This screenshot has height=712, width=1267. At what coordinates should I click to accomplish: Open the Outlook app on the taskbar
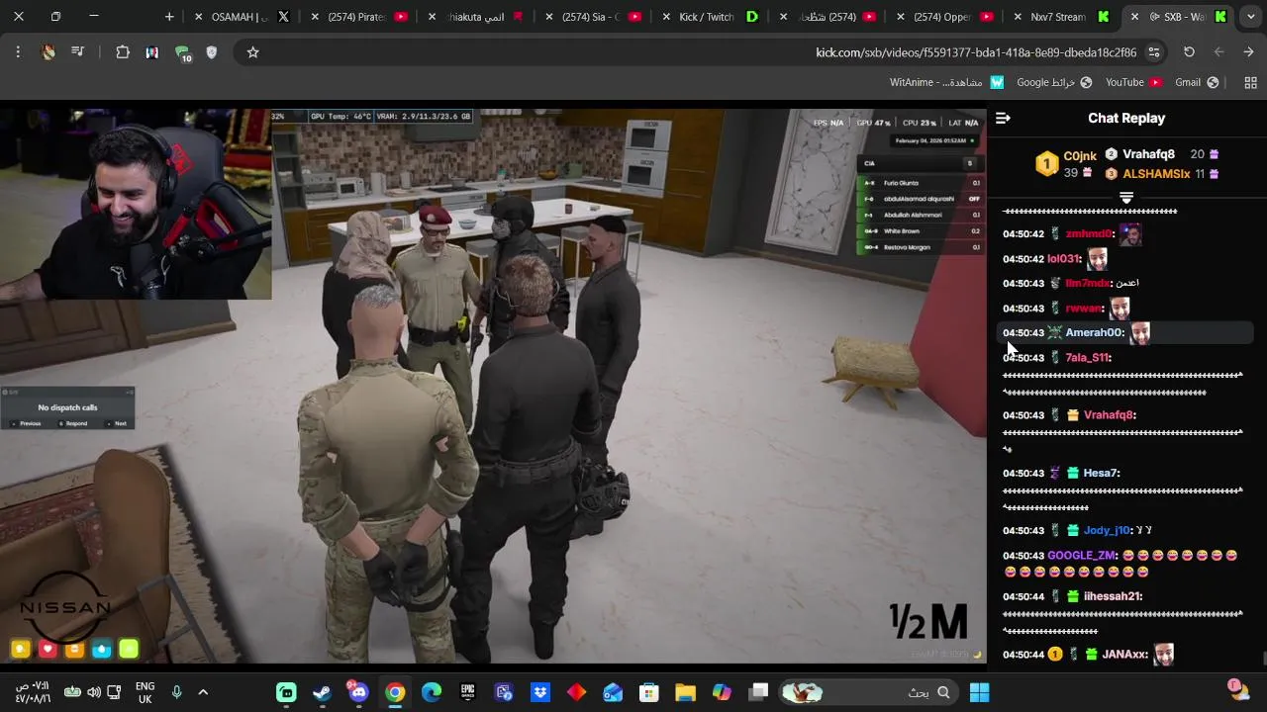[613, 692]
